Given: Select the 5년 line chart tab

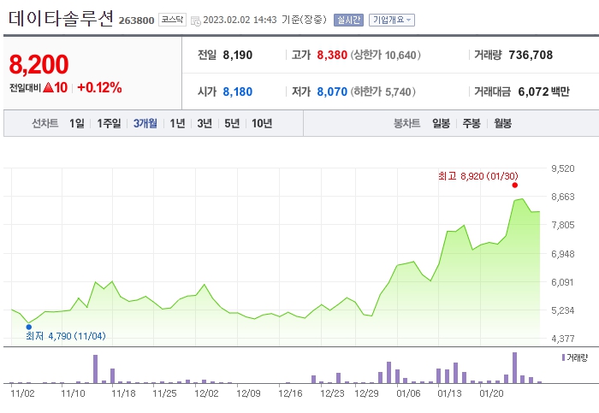Looking at the screenshot, I should 232,123.
